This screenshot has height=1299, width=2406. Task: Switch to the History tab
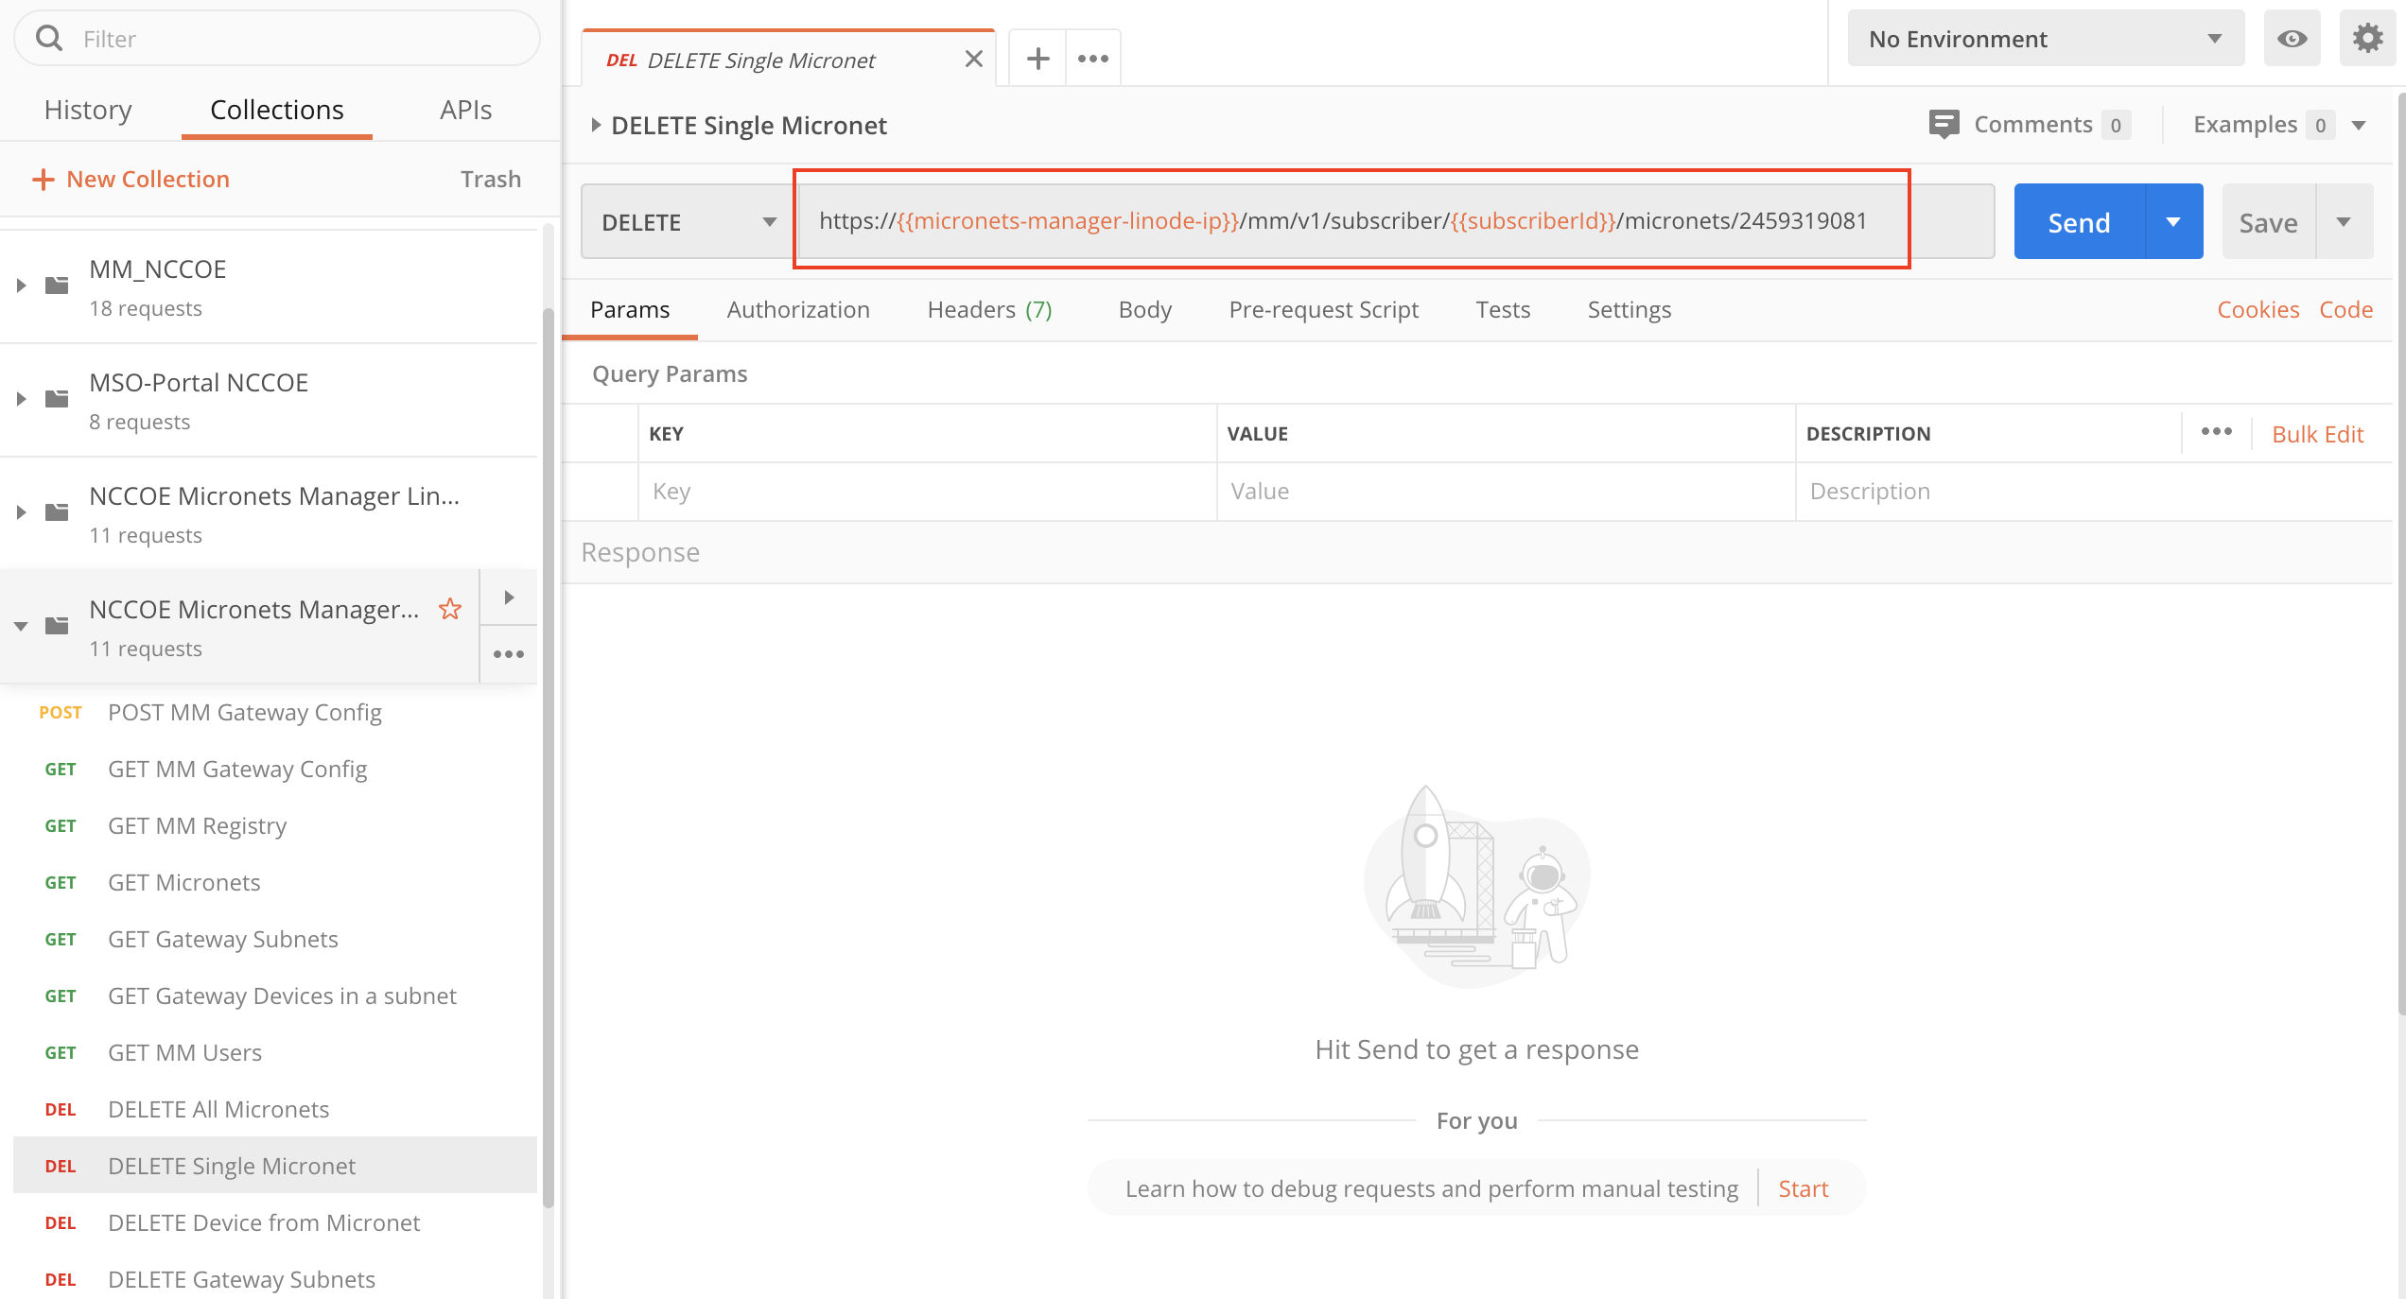(88, 110)
